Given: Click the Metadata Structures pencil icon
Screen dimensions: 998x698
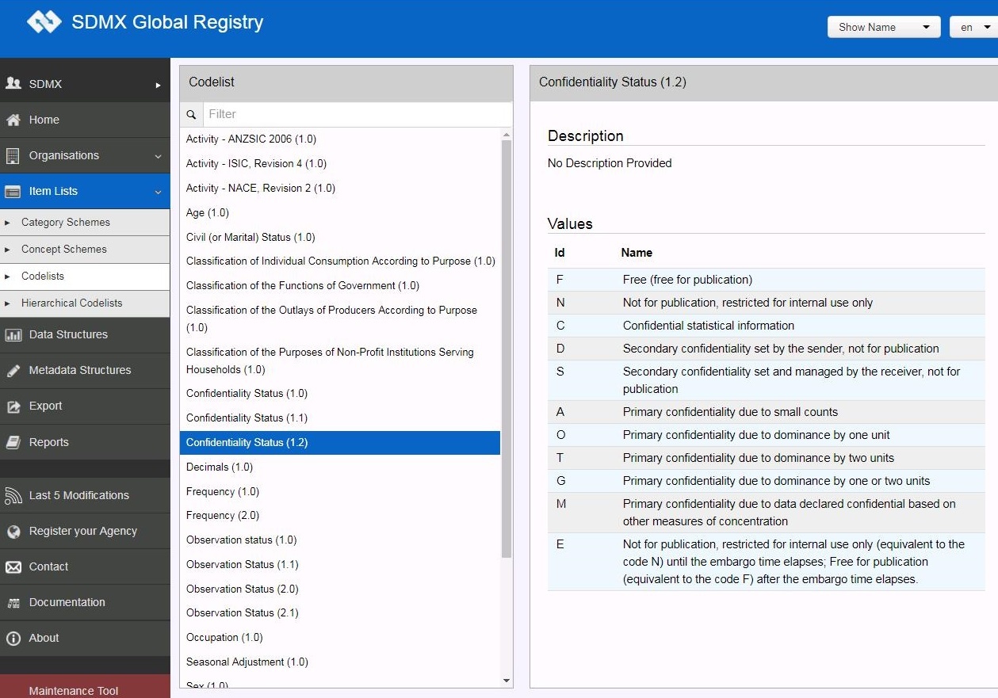Looking at the screenshot, I should [x=13, y=371].
